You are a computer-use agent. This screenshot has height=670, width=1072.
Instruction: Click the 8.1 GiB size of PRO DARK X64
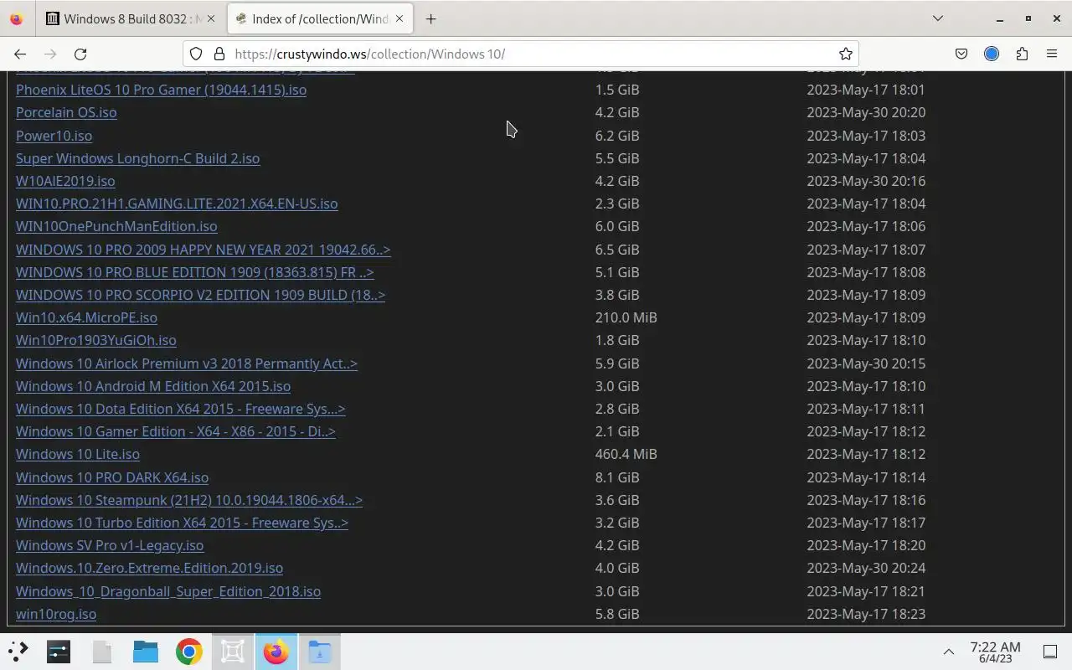tap(617, 477)
